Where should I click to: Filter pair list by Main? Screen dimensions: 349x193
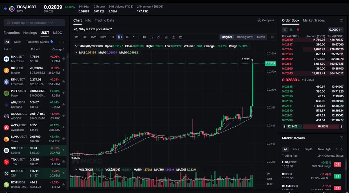point(17,42)
